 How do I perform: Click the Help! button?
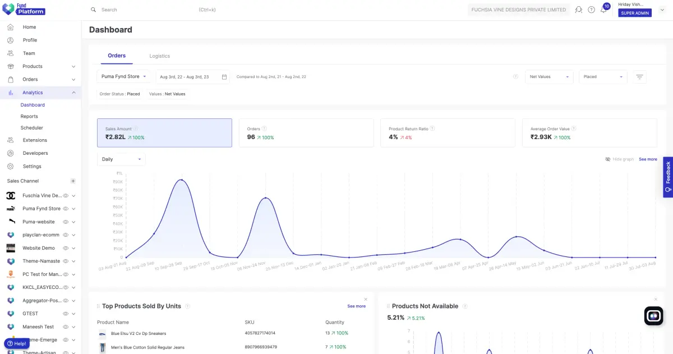(17, 343)
